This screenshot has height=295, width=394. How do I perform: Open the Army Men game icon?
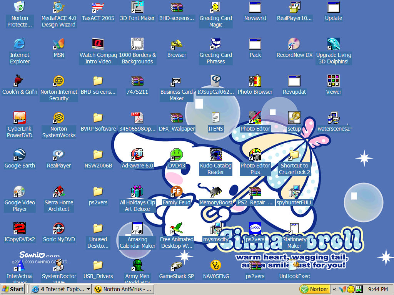(137, 265)
